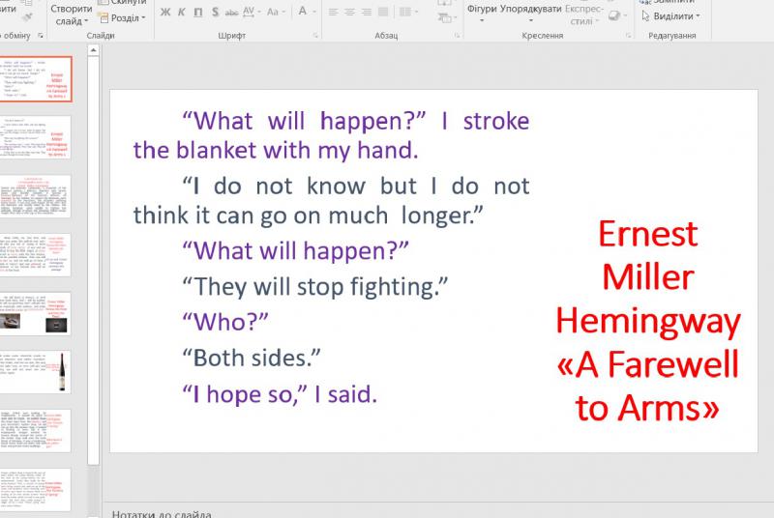This screenshot has width=774, height=518.
Task: Open font color dropdown arrow
Action: click(x=314, y=12)
